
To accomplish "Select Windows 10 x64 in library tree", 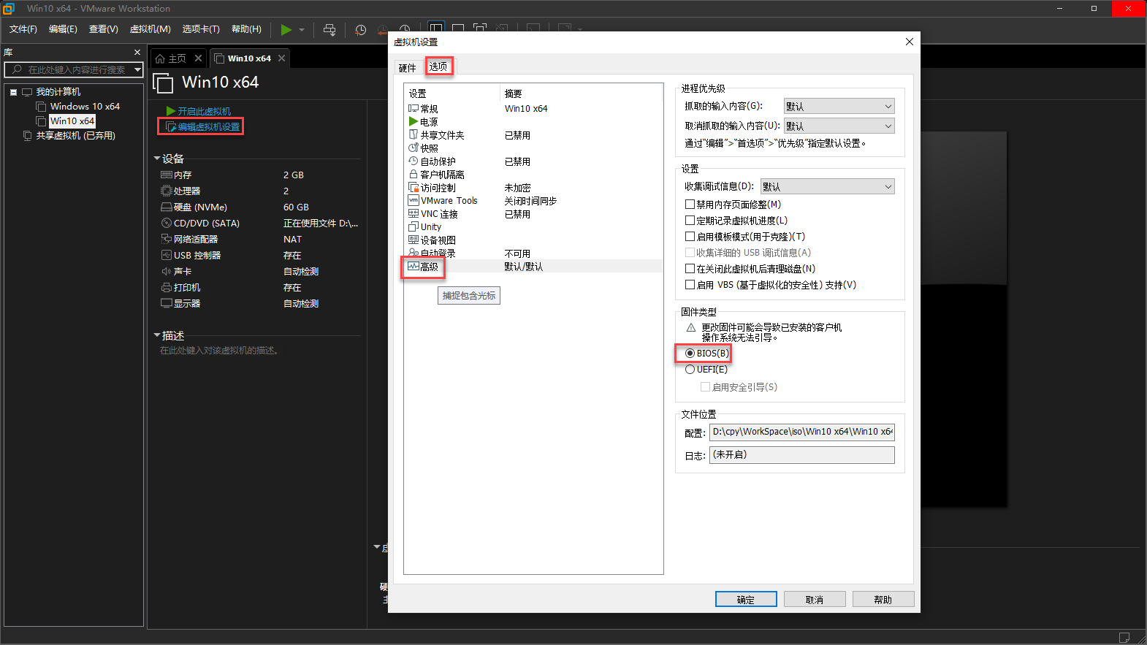I will coord(85,107).
